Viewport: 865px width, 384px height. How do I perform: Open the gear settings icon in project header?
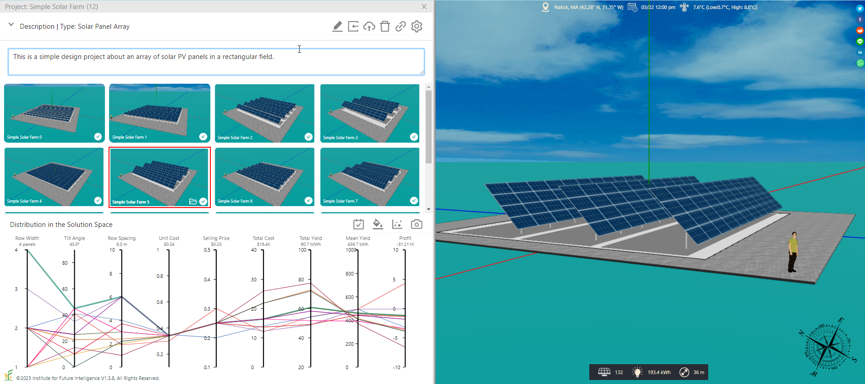tap(417, 27)
